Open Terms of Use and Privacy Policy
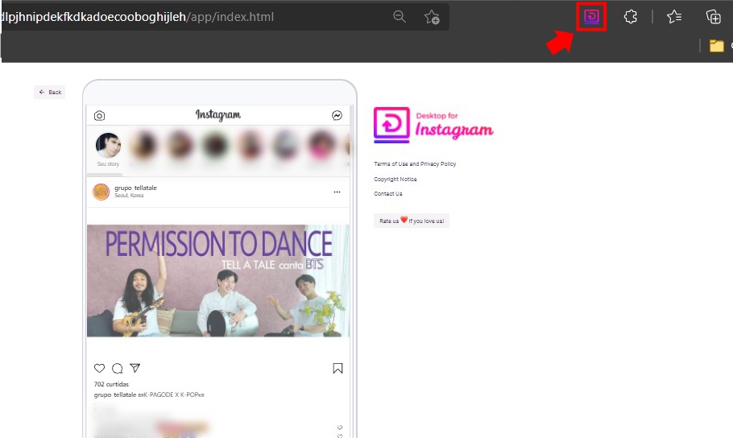Viewport: 733px width, 438px height. (x=415, y=164)
